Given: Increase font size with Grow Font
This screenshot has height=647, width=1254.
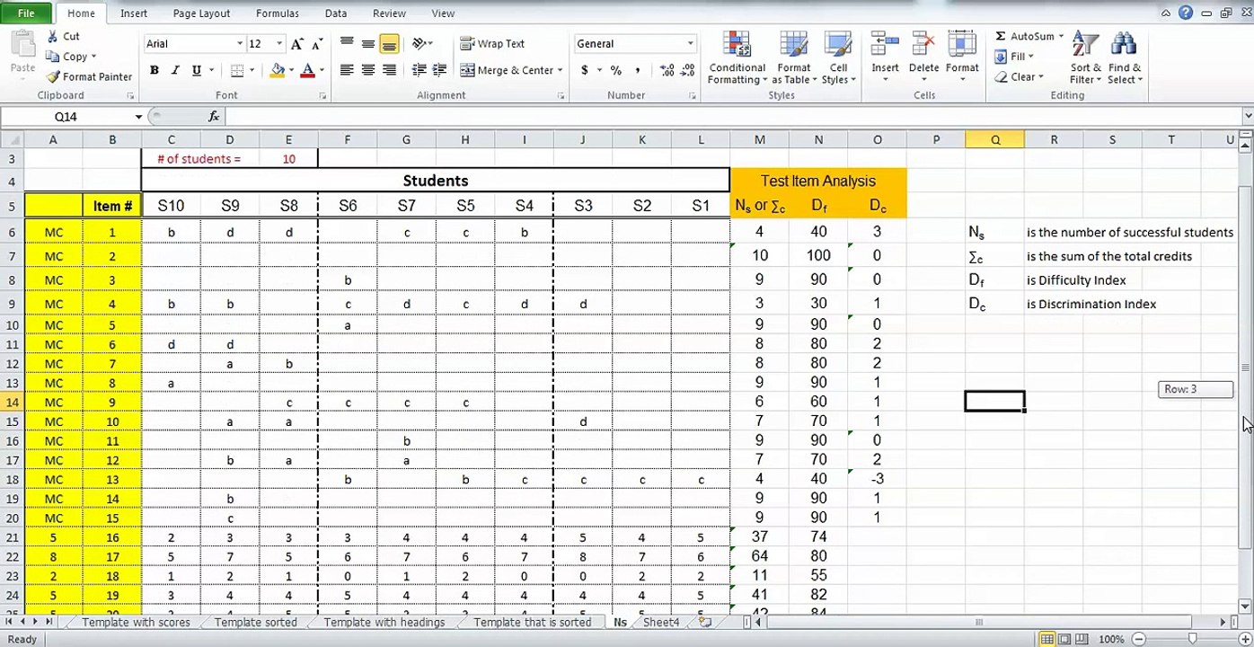Looking at the screenshot, I should pos(297,44).
